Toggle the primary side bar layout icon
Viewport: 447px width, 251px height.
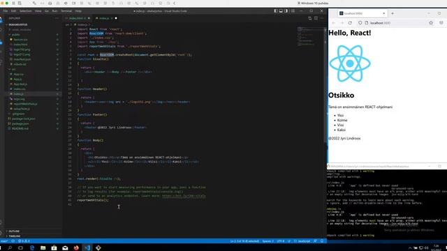coord(276,11)
